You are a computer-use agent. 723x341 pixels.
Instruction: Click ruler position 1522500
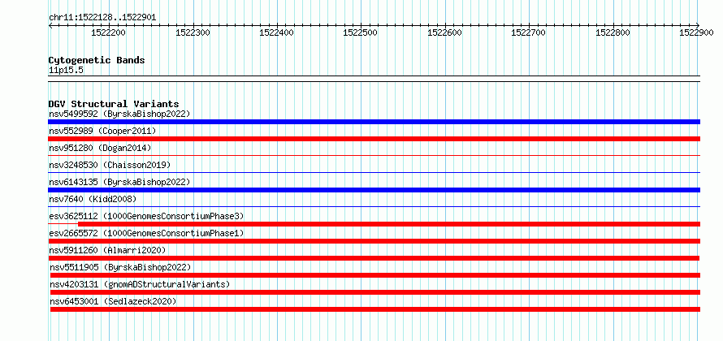point(361,32)
